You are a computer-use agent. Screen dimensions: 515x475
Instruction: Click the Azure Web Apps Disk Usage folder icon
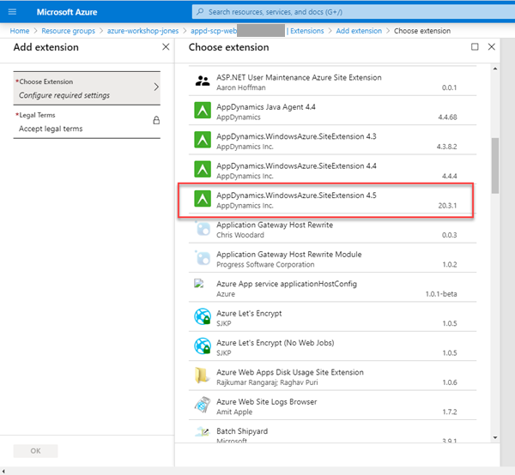point(203,376)
